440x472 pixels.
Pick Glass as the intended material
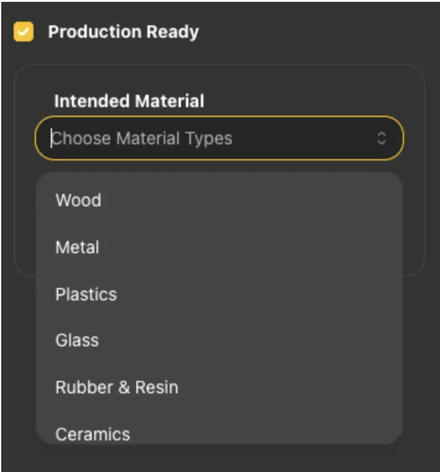tap(77, 340)
